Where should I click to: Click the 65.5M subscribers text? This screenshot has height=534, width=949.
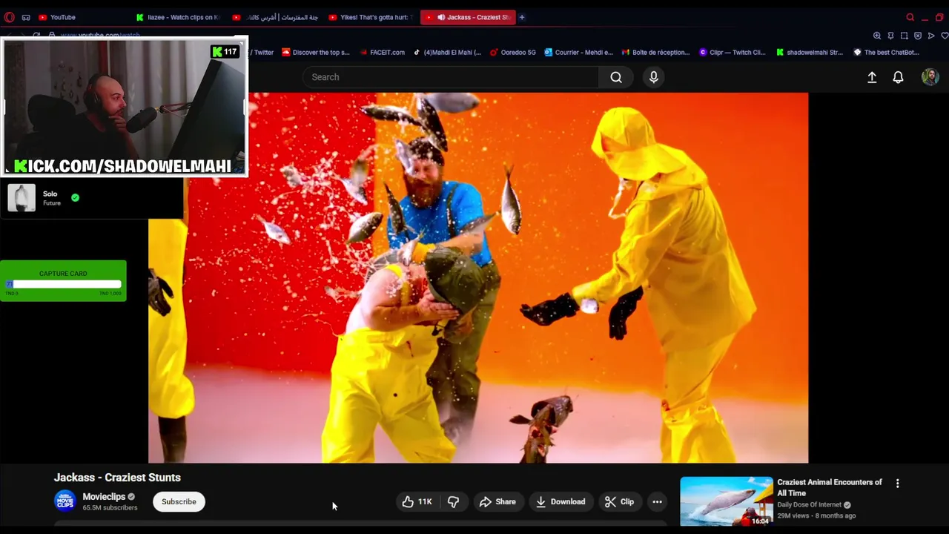pos(110,508)
